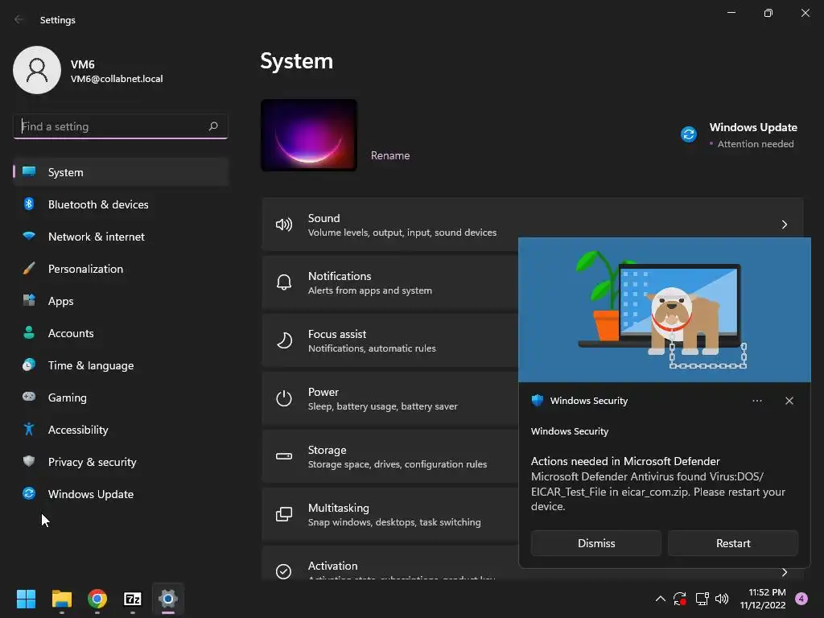Open Storage space settings text
The height and width of the screenshot is (618, 824).
[398, 464]
